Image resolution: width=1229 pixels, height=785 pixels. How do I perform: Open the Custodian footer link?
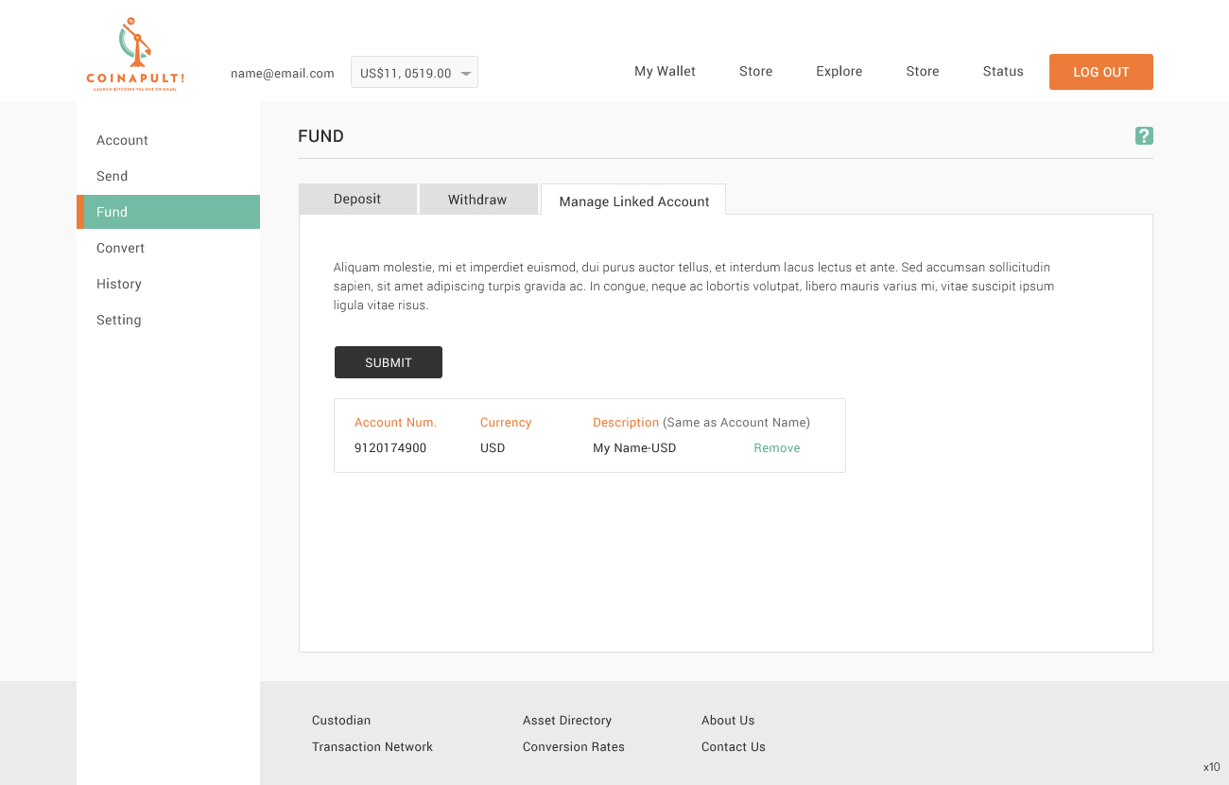tap(341, 720)
